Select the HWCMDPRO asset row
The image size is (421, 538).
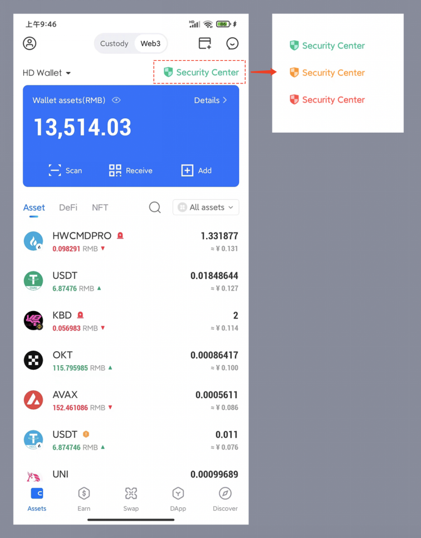point(131,241)
